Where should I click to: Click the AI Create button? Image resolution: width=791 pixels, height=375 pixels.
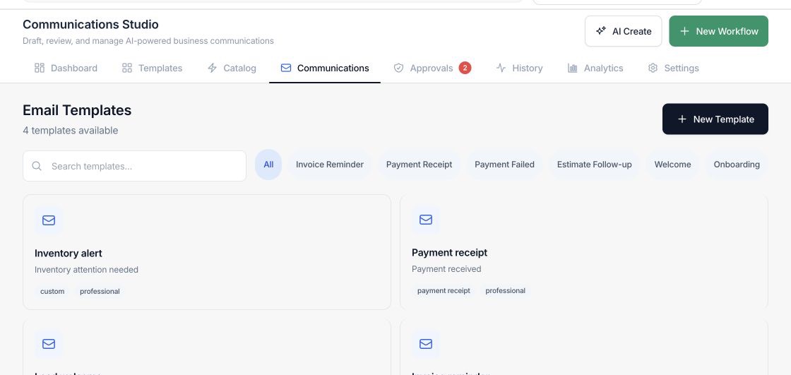coord(623,31)
